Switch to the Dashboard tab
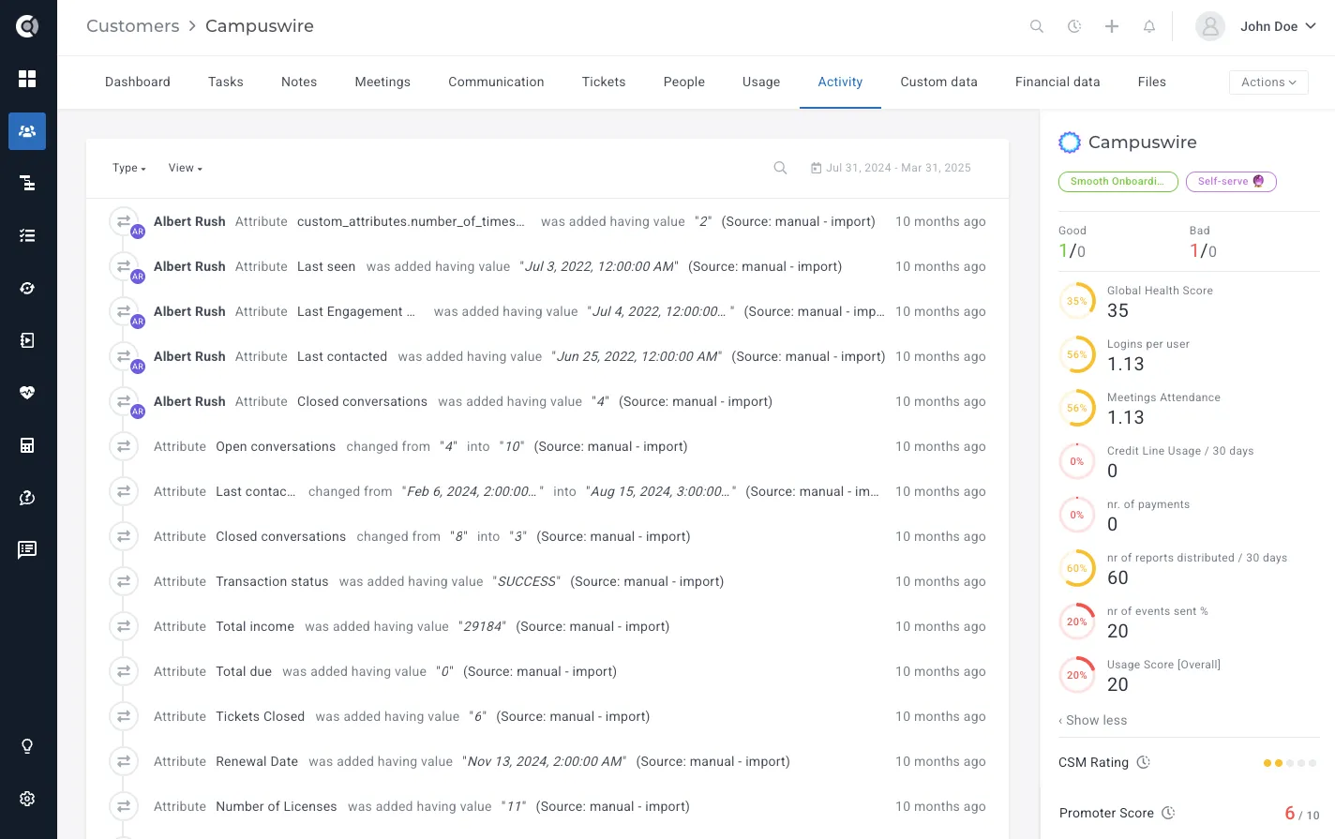 [138, 82]
